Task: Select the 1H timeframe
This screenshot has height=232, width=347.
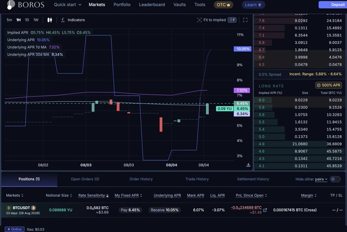Action: coord(18,20)
